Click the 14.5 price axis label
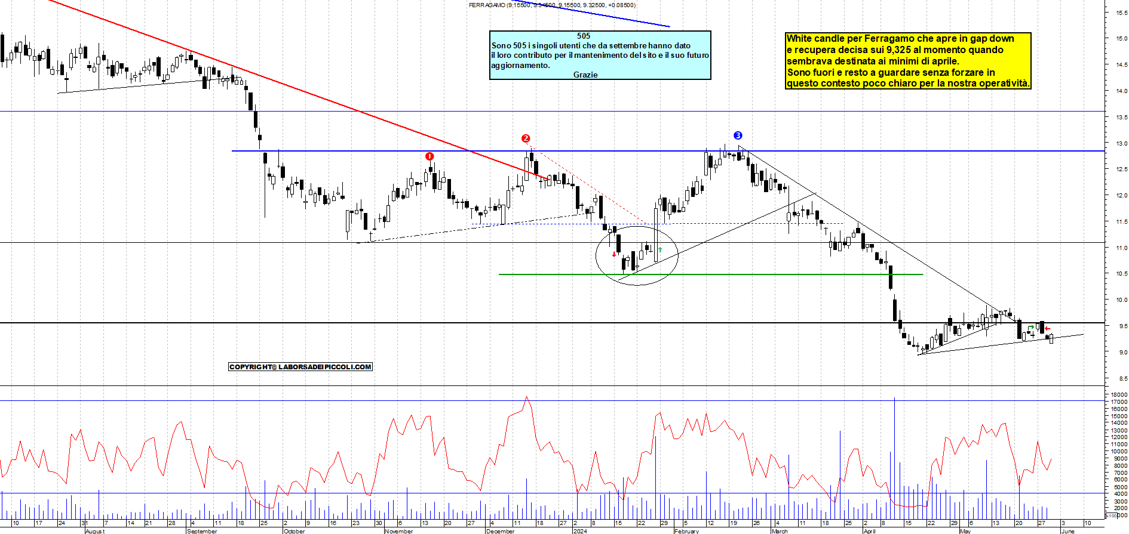 pyautogui.click(x=1122, y=65)
